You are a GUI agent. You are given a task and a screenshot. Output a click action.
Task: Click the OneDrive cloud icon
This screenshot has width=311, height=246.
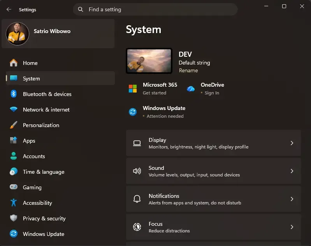coord(191,89)
